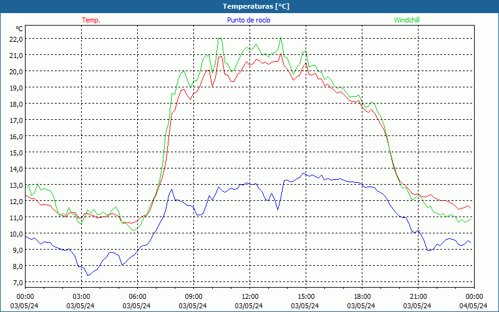Click the '14,0' y-axis value
This screenshot has width=499, height=312.
coord(16,169)
